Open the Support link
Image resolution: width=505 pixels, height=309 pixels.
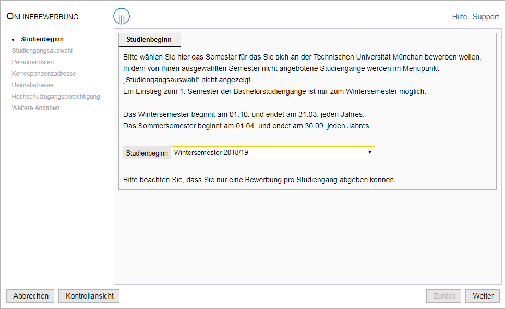pyautogui.click(x=485, y=17)
